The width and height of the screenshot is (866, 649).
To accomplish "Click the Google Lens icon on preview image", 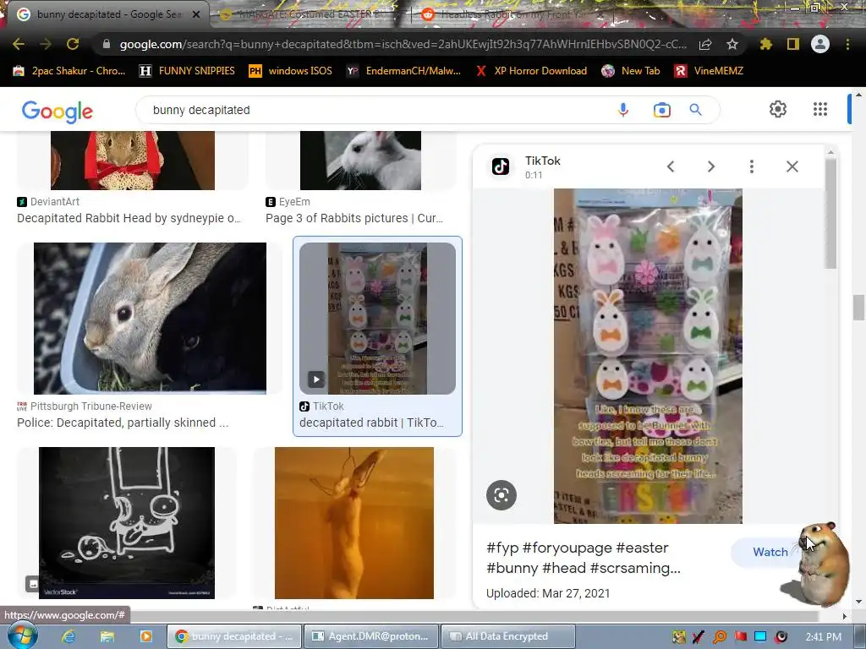I will tap(502, 495).
